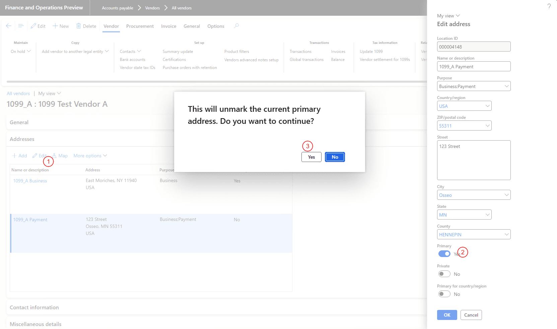Open Product filters

point(237,52)
